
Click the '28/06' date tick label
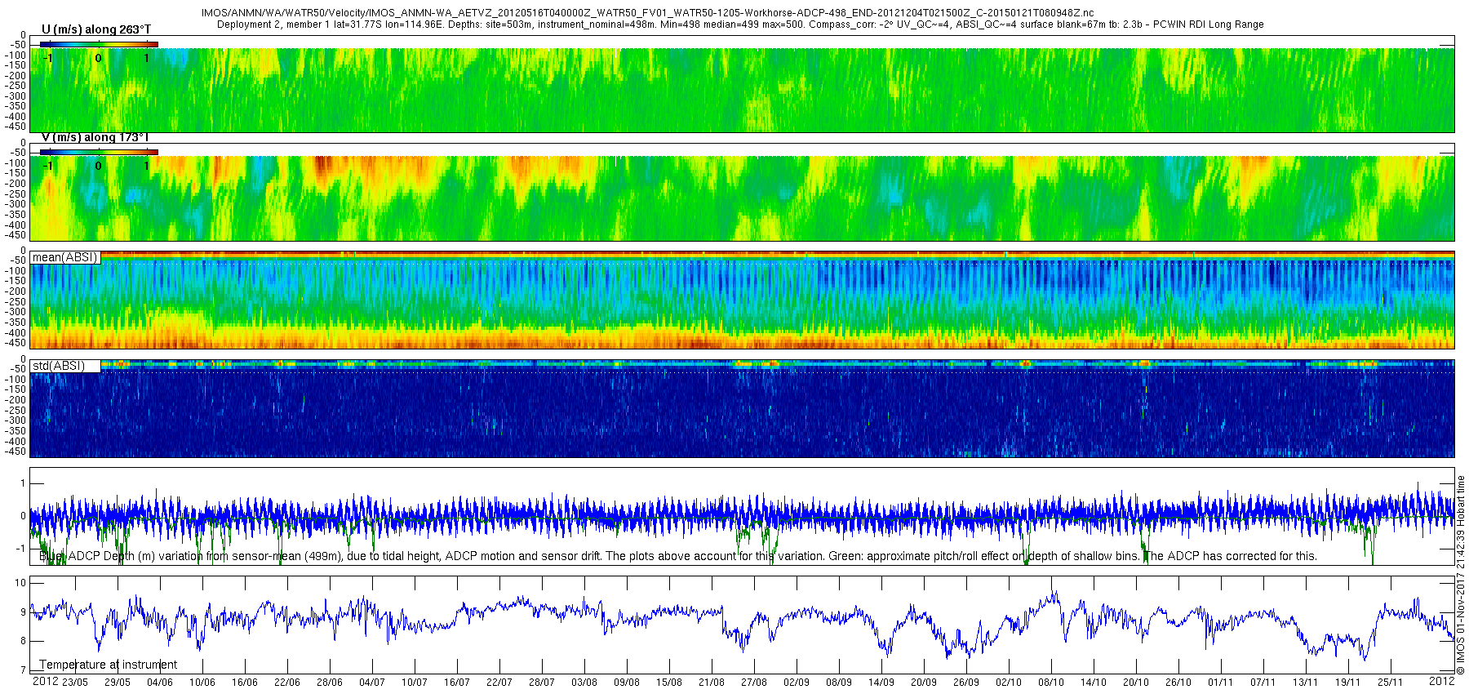pos(330,683)
